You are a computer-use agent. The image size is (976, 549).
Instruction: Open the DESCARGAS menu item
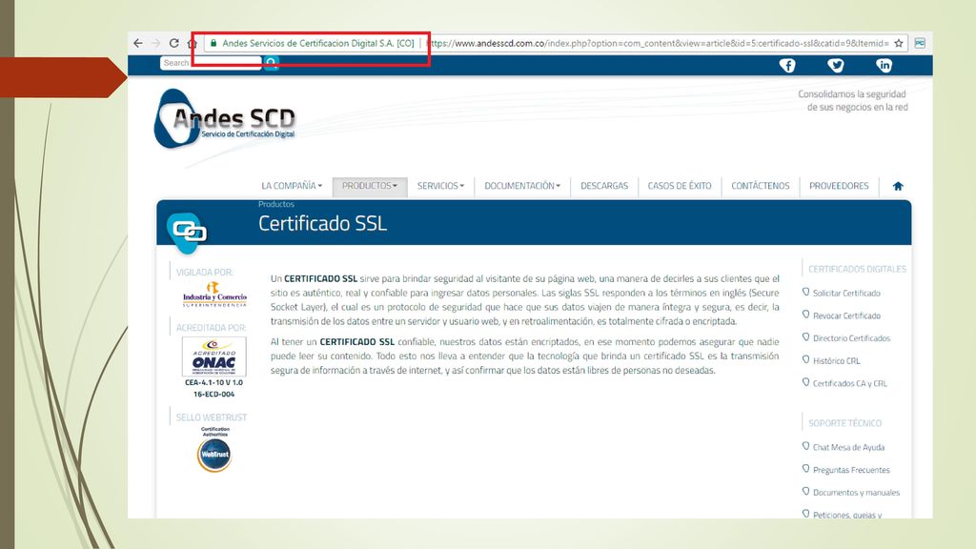tap(604, 186)
